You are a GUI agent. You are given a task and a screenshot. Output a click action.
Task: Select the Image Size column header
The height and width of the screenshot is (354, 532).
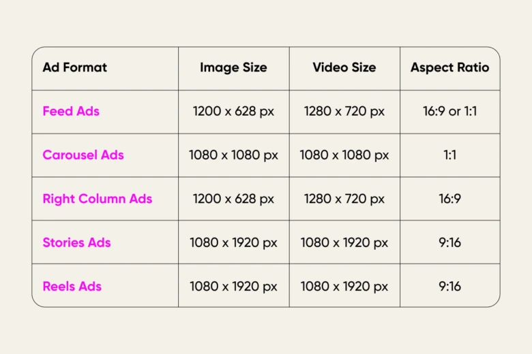(233, 67)
